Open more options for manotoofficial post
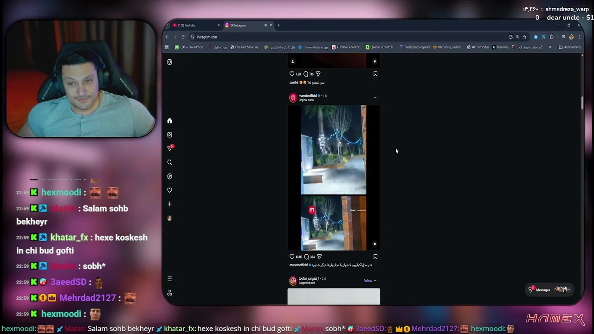 375,97
